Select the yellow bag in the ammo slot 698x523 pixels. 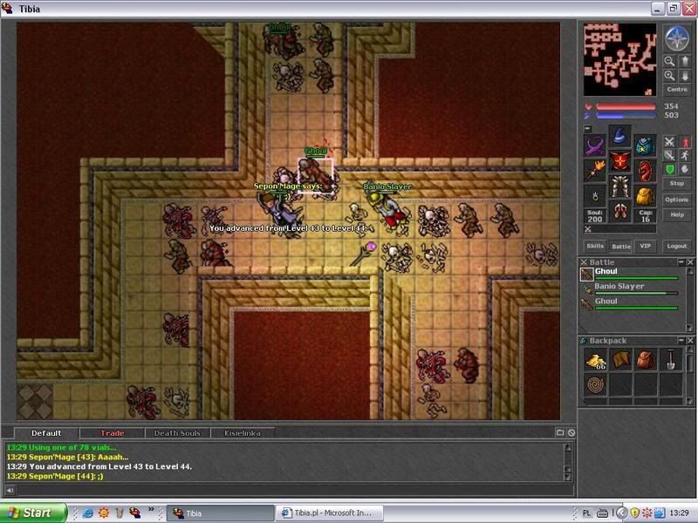645,195
